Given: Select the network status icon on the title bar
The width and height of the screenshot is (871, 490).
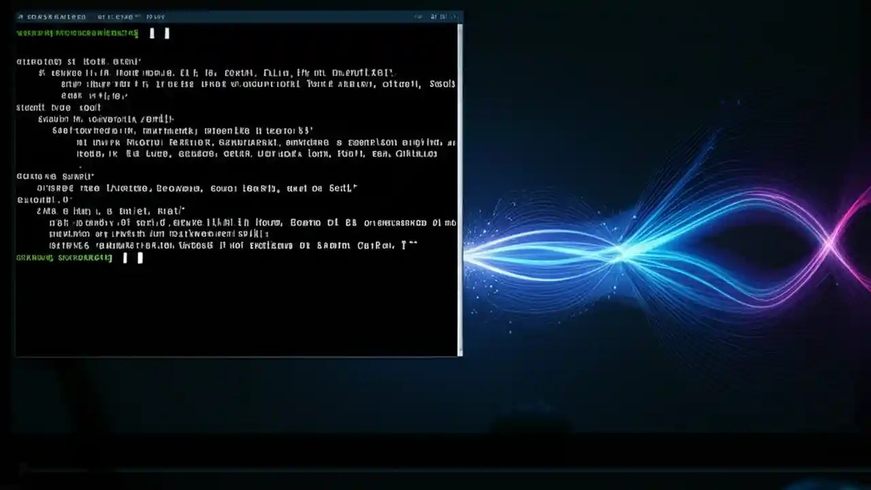Looking at the screenshot, I should click(416, 16).
